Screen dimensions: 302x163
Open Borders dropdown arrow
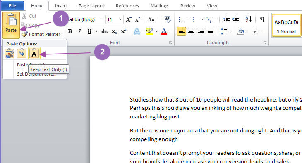point(261,31)
